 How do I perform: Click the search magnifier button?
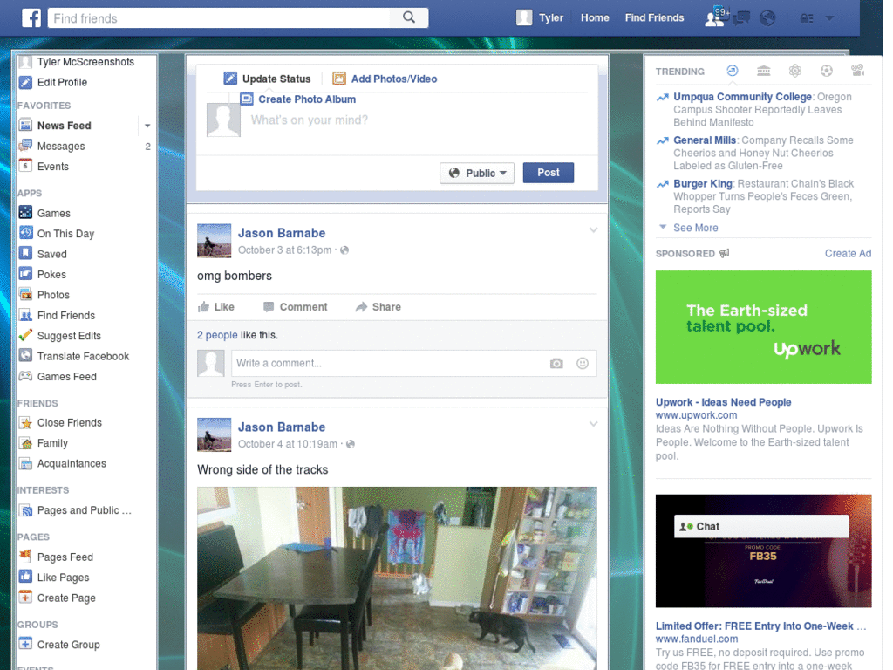click(x=409, y=17)
